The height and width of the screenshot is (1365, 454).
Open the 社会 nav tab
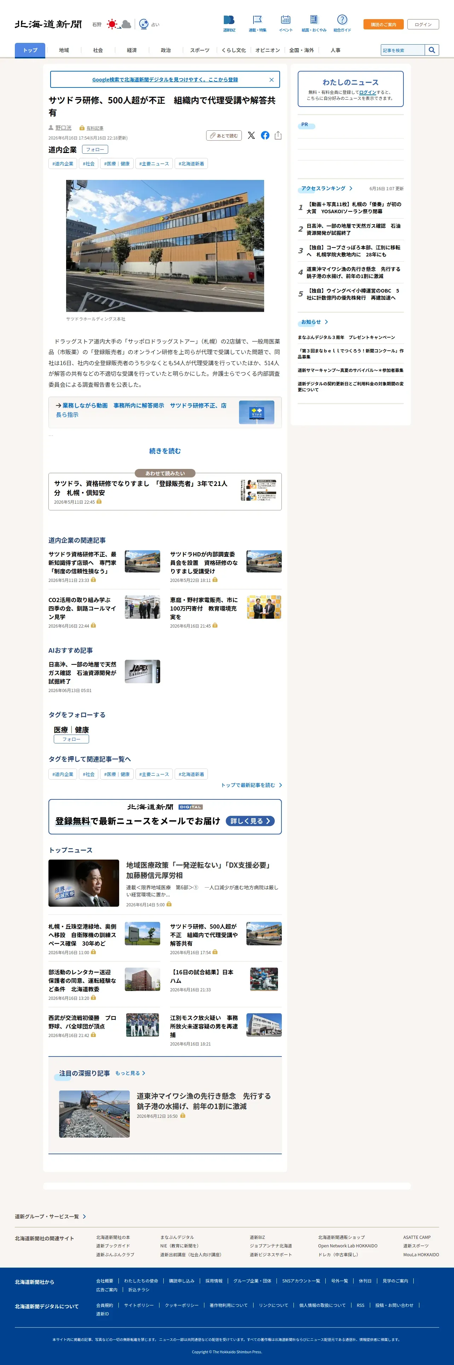[98, 50]
